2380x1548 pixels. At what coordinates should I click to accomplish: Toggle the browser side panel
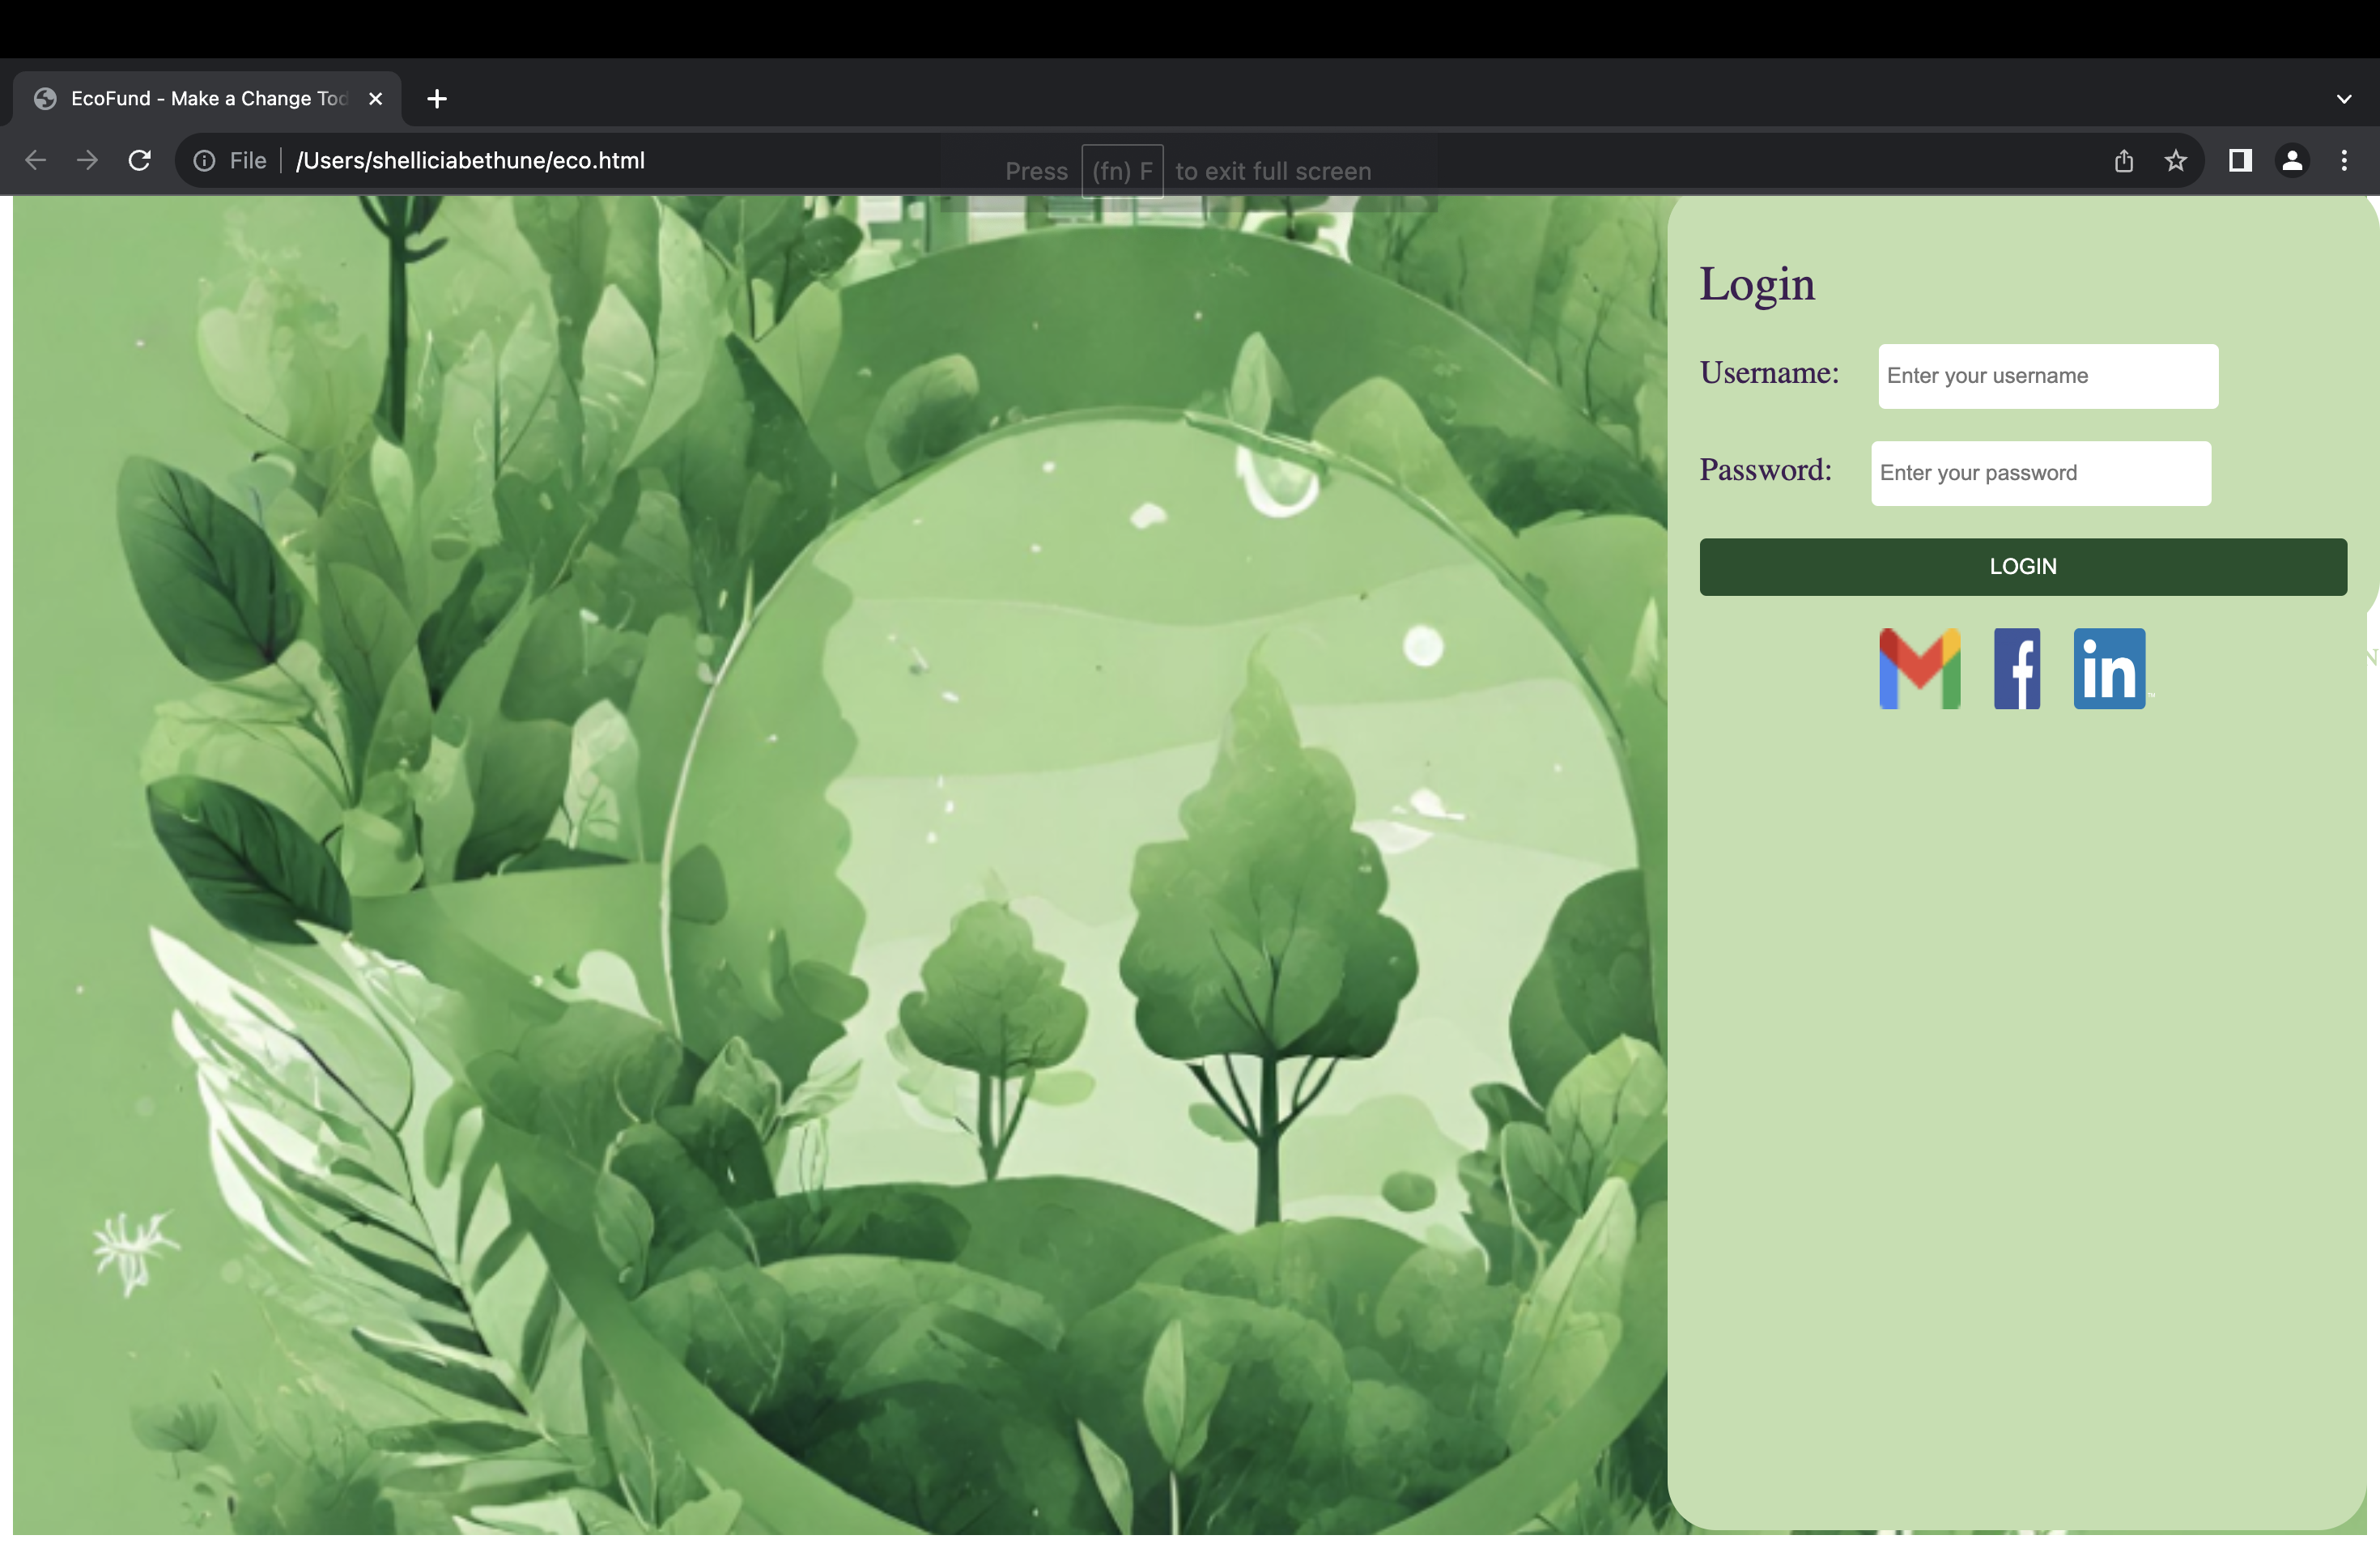click(2239, 160)
